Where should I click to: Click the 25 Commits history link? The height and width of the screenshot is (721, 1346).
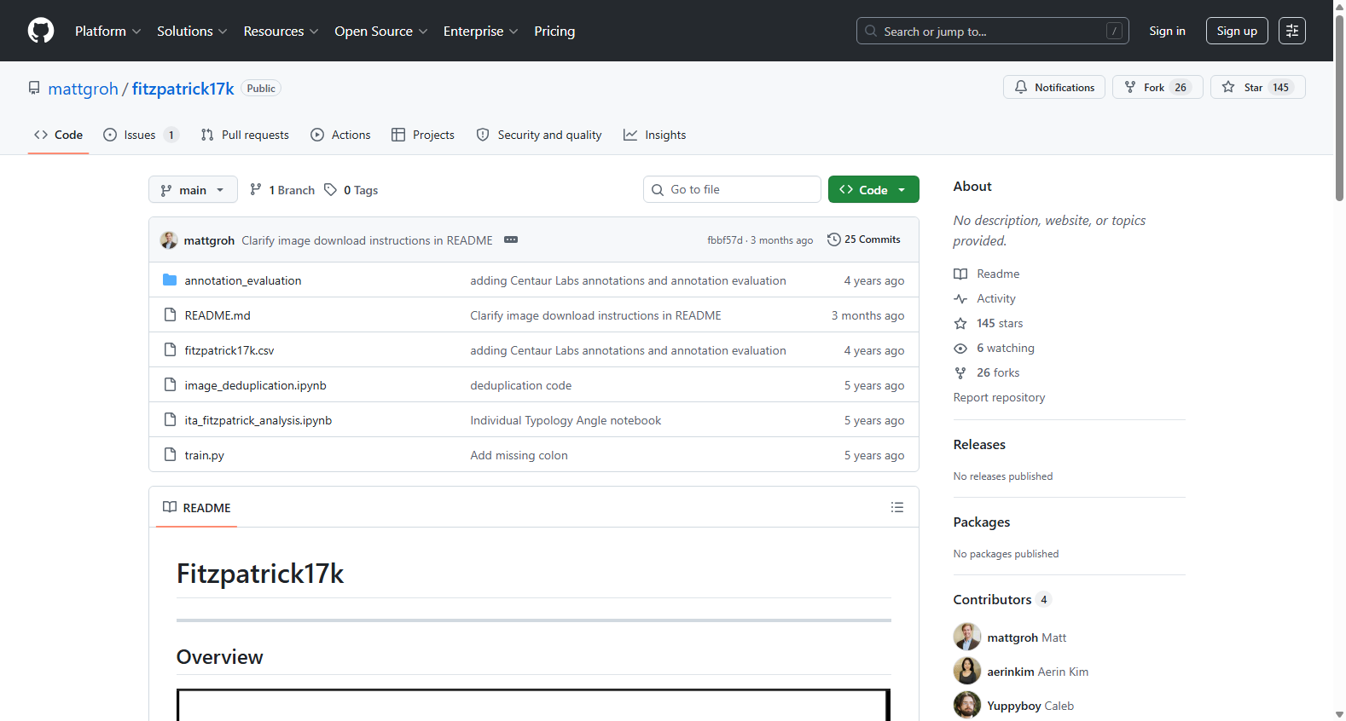coord(864,239)
